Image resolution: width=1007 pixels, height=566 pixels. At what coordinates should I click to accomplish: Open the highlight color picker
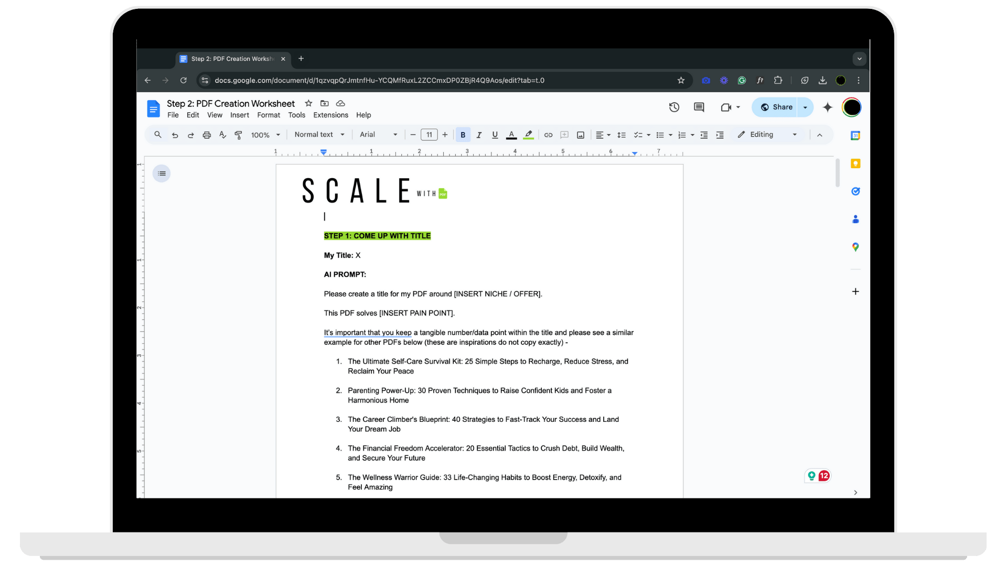tap(529, 135)
